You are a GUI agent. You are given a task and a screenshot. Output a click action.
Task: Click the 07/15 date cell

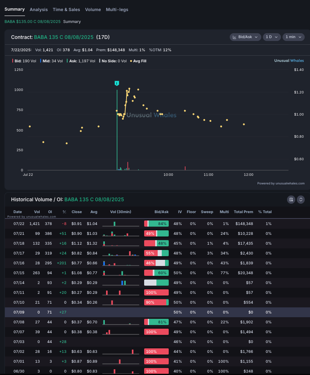[x=19, y=273]
